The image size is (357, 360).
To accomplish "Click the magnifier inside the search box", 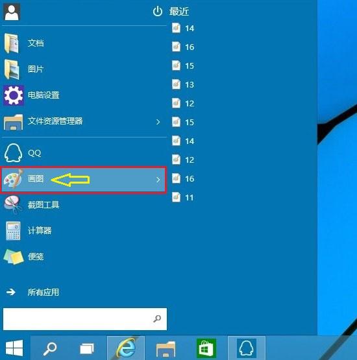I will (157, 318).
